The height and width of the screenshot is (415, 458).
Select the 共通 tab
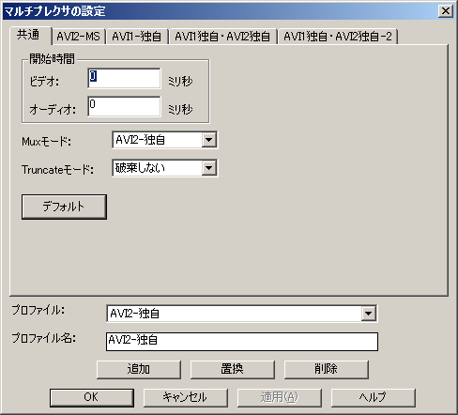pos(30,35)
